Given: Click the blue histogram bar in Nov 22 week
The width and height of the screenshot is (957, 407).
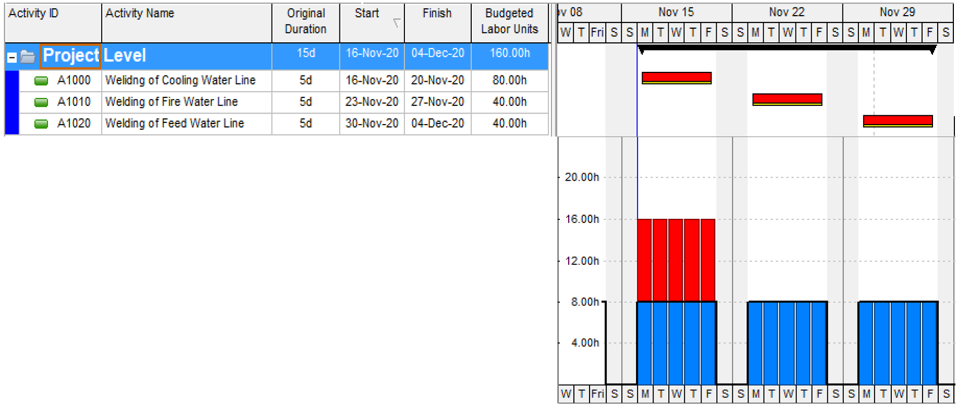Looking at the screenshot, I should 787,343.
